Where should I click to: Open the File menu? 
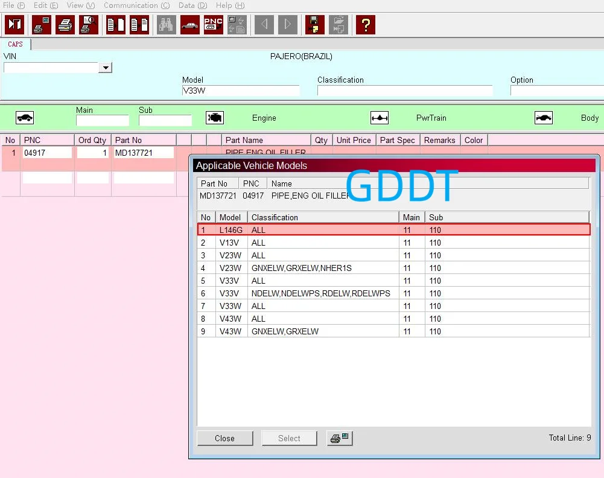click(x=14, y=5)
